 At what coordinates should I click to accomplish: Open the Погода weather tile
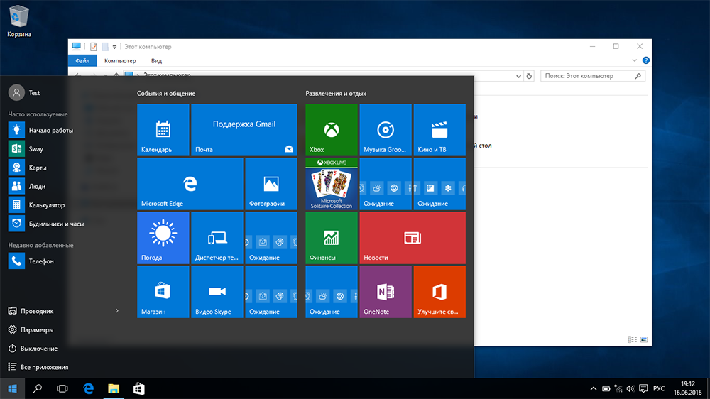(163, 238)
